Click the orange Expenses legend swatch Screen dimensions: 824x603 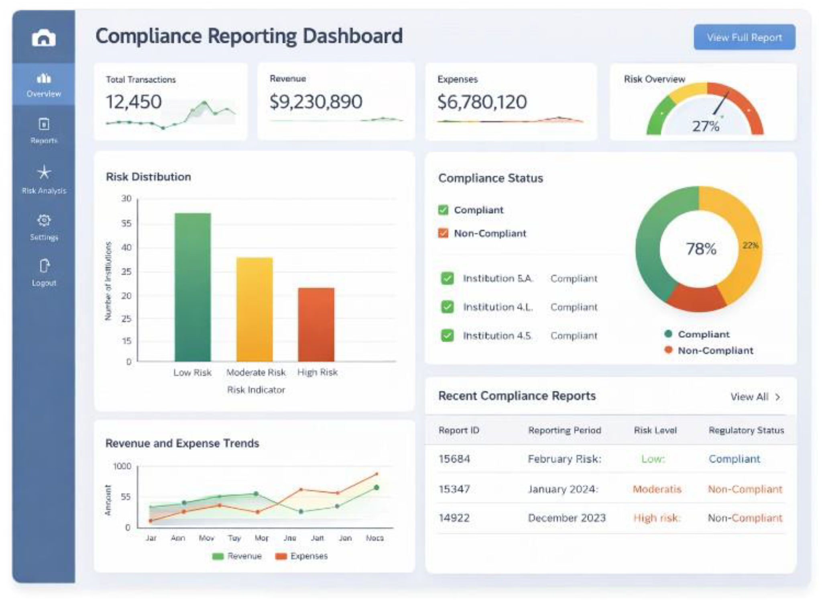[x=281, y=556]
